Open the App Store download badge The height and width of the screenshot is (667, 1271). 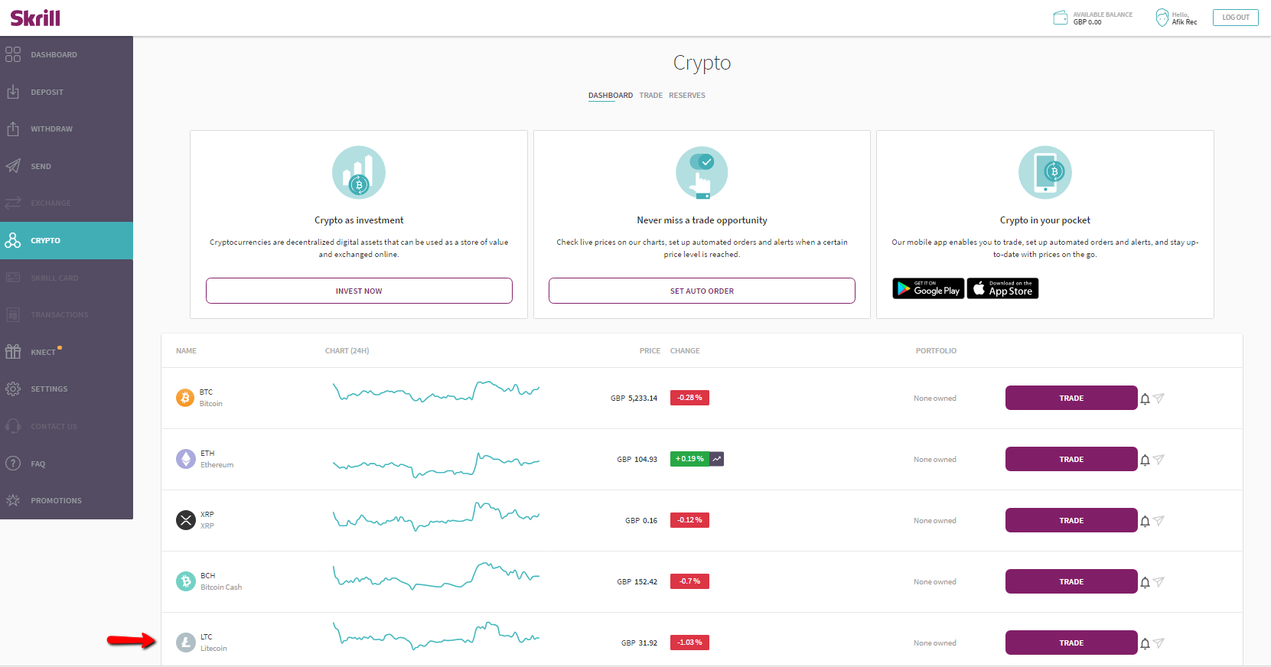click(x=1003, y=288)
